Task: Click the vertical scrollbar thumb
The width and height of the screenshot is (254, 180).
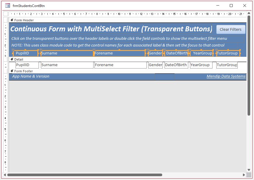Action: tap(249, 66)
